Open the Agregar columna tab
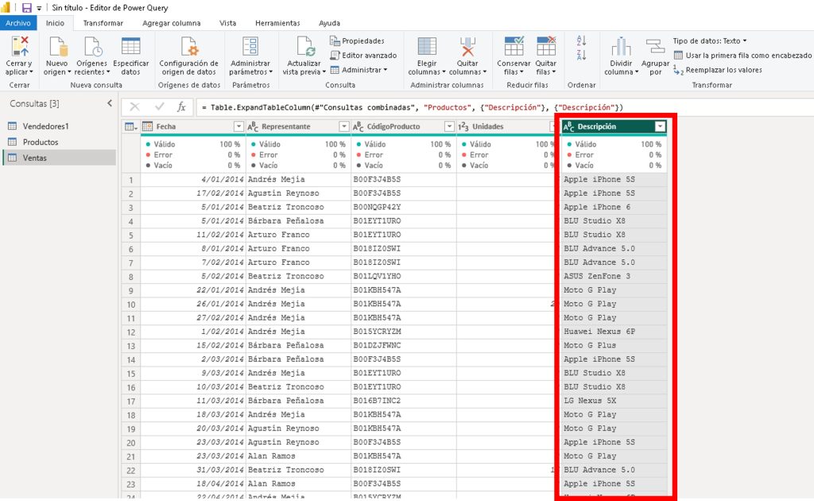 point(171,23)
